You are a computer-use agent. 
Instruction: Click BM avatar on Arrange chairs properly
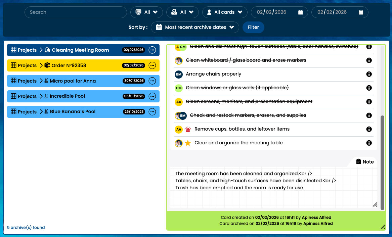pos(179,74)
